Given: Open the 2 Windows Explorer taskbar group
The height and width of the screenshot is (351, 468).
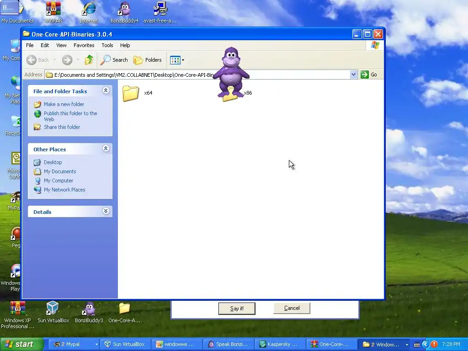Looking at the screenshot, I should pos(384,344).
